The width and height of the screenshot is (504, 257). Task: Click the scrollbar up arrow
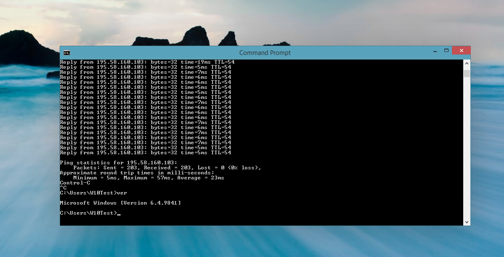tap(467, 63)
